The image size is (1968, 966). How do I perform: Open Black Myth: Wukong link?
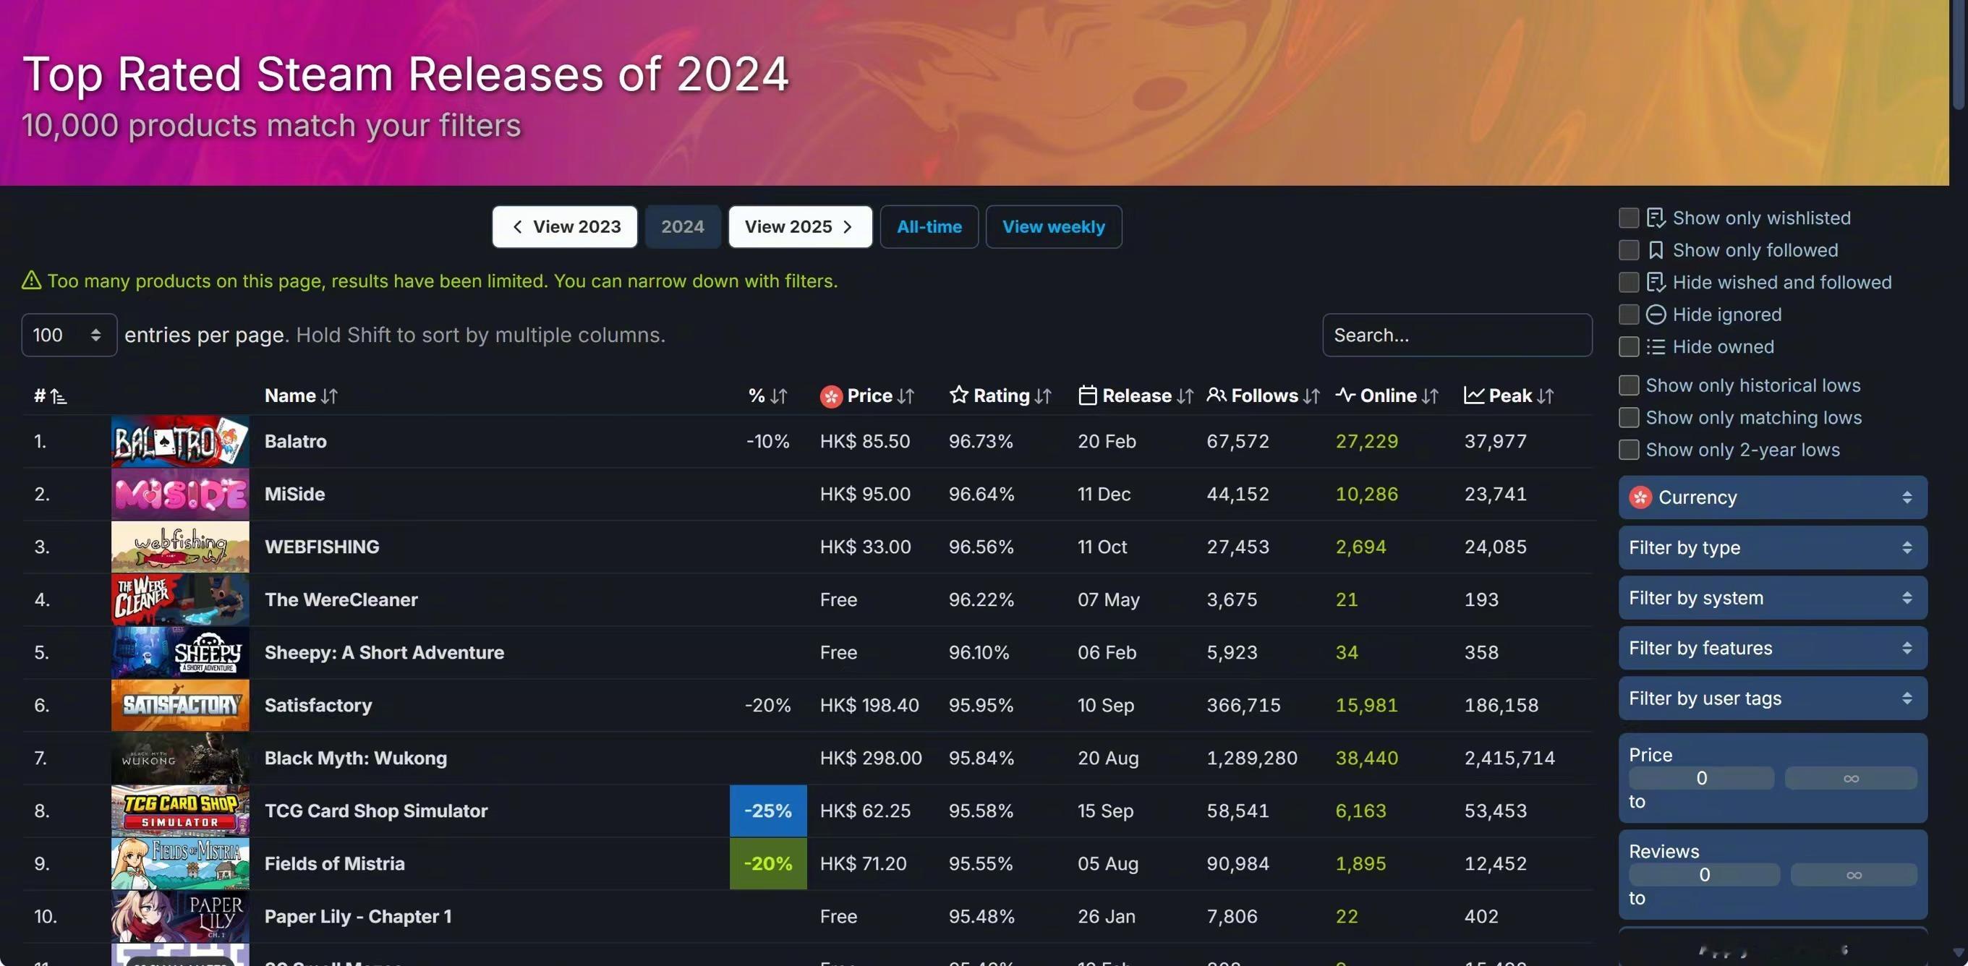point(355,758)
